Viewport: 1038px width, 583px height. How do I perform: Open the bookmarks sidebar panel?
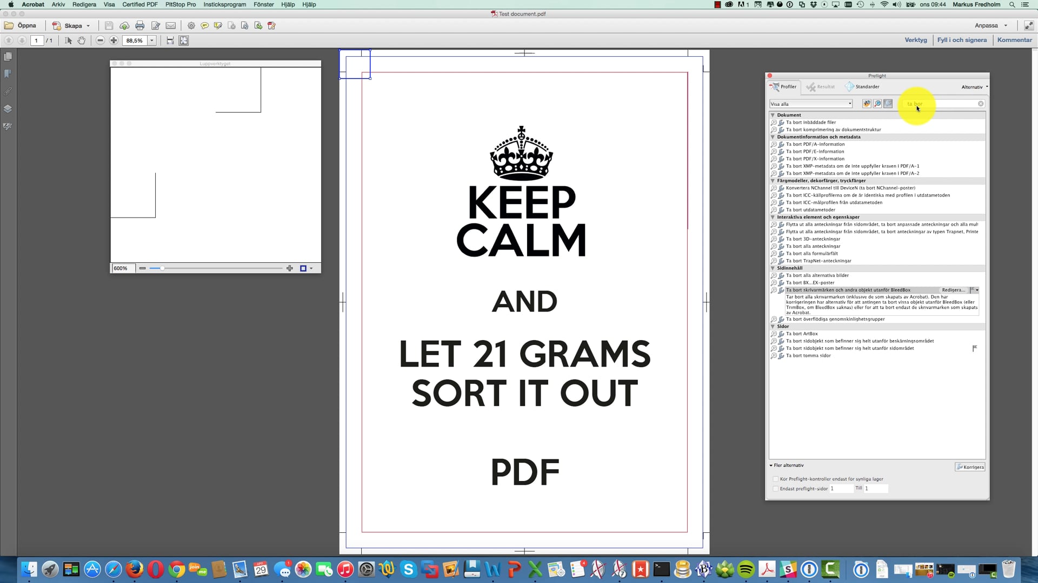(8, 74)
